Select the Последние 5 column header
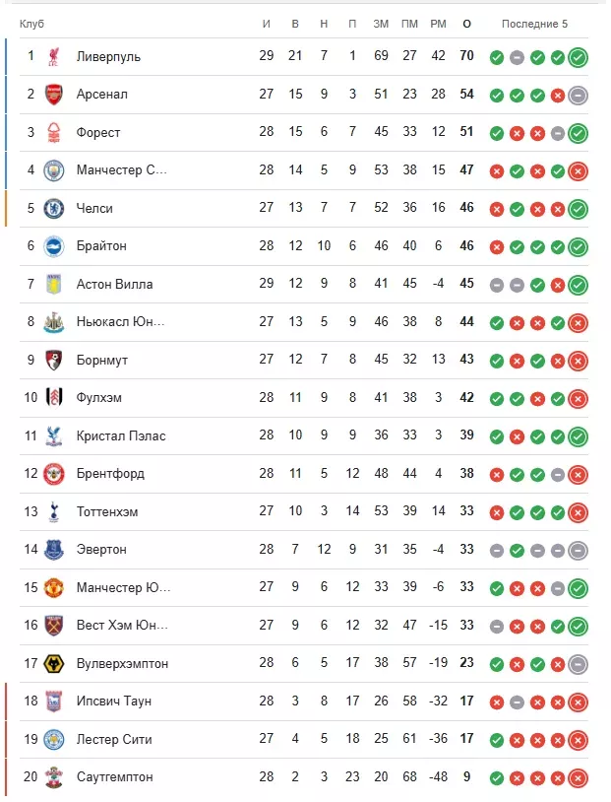Image resolution: width=611 pixels, height=802 pixels. pos(534,24)
